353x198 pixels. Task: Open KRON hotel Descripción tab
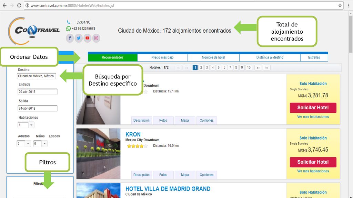pos(141,175)
